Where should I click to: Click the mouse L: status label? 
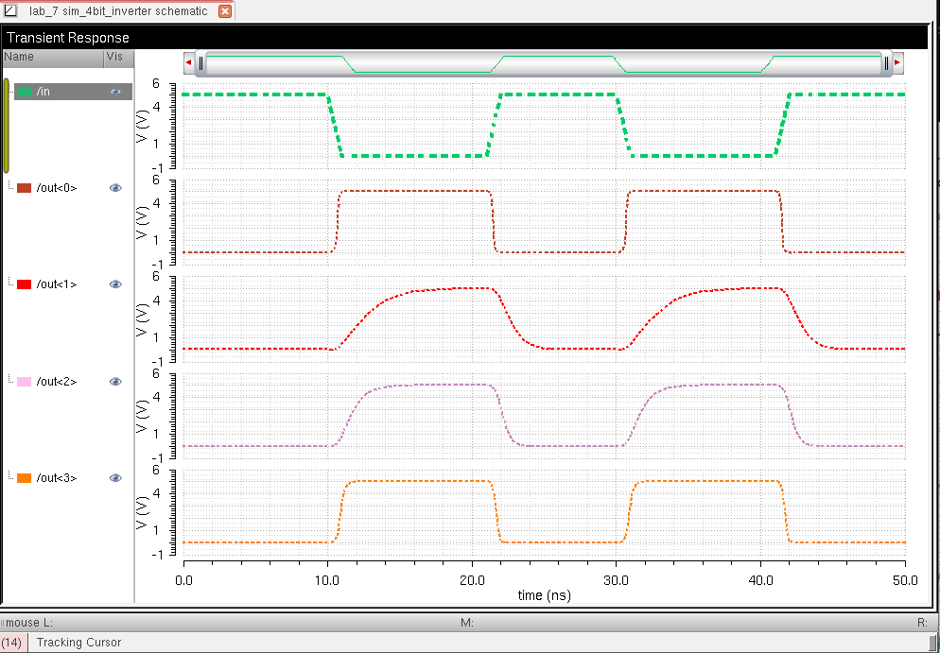(28, 623)
